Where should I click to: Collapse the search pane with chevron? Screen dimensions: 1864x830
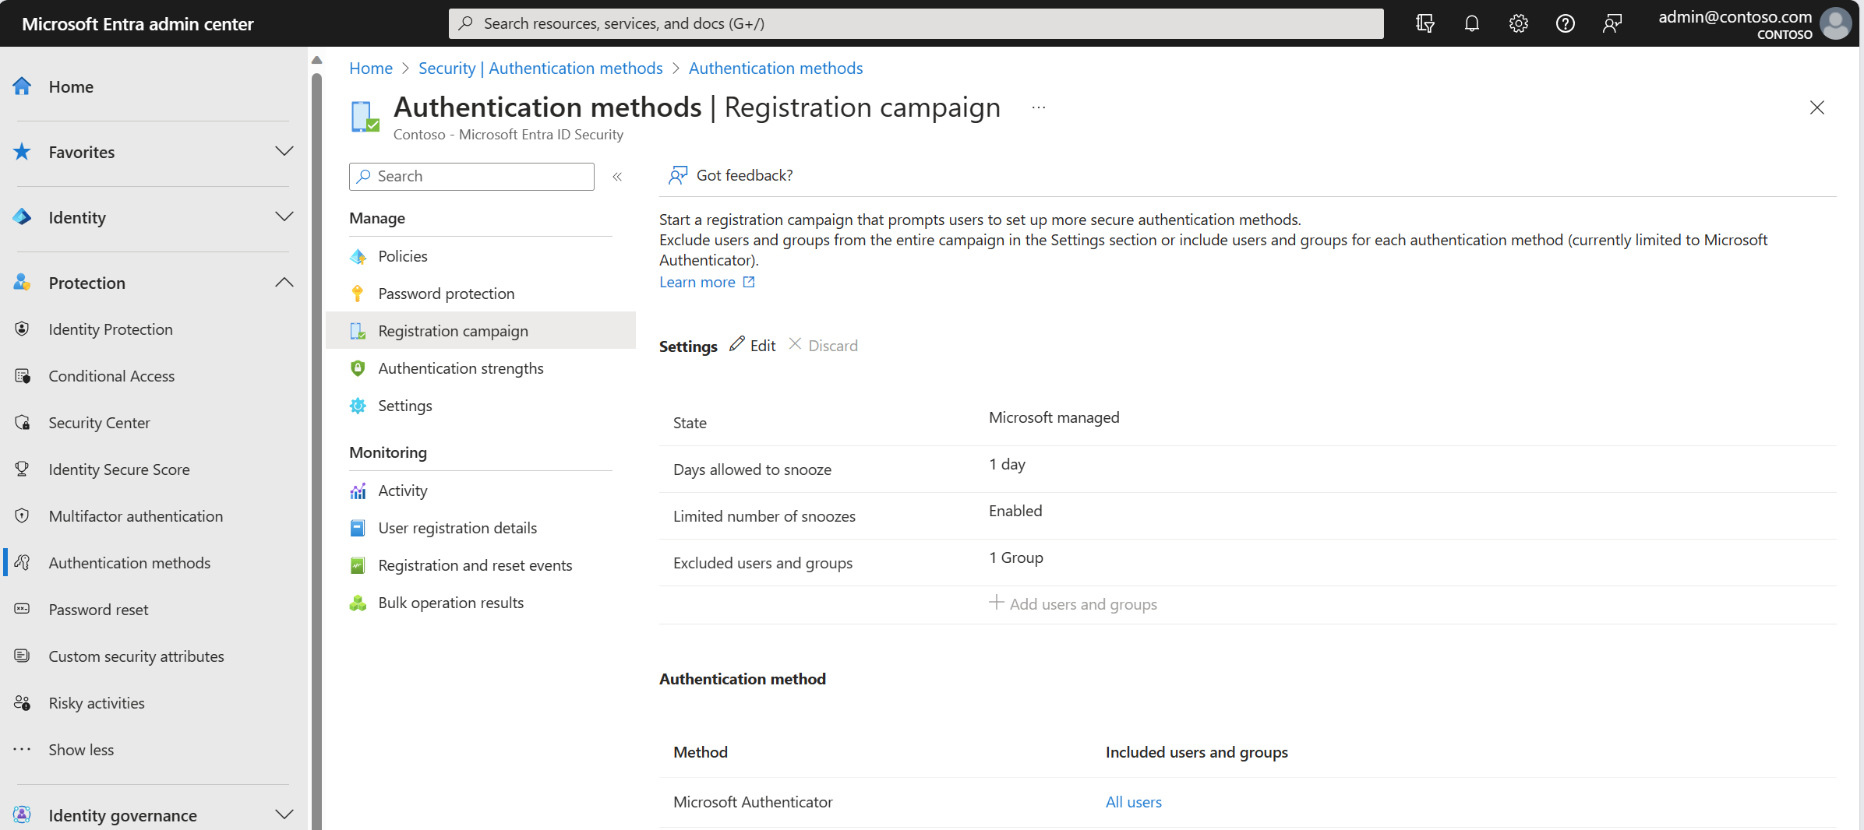pyautogui.click(x=617, y=177)
